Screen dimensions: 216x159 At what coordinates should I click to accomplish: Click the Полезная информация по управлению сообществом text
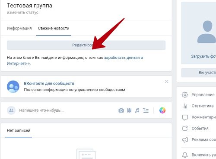coord(74,90)
